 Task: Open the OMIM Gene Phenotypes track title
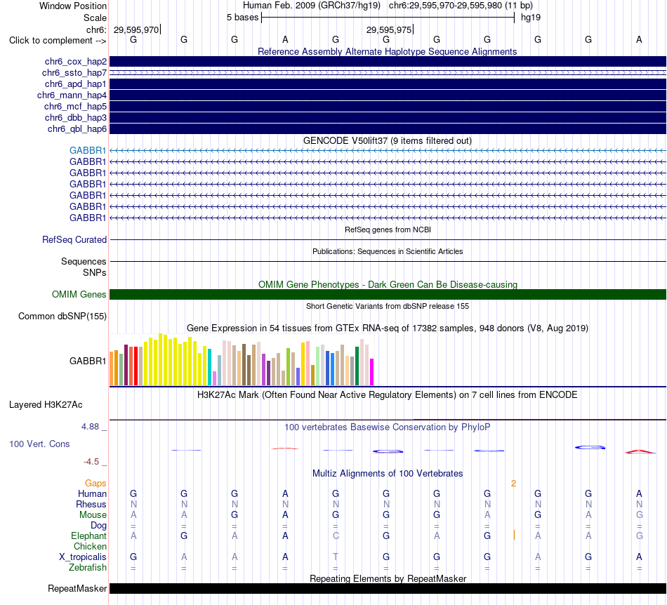point(388,284)
